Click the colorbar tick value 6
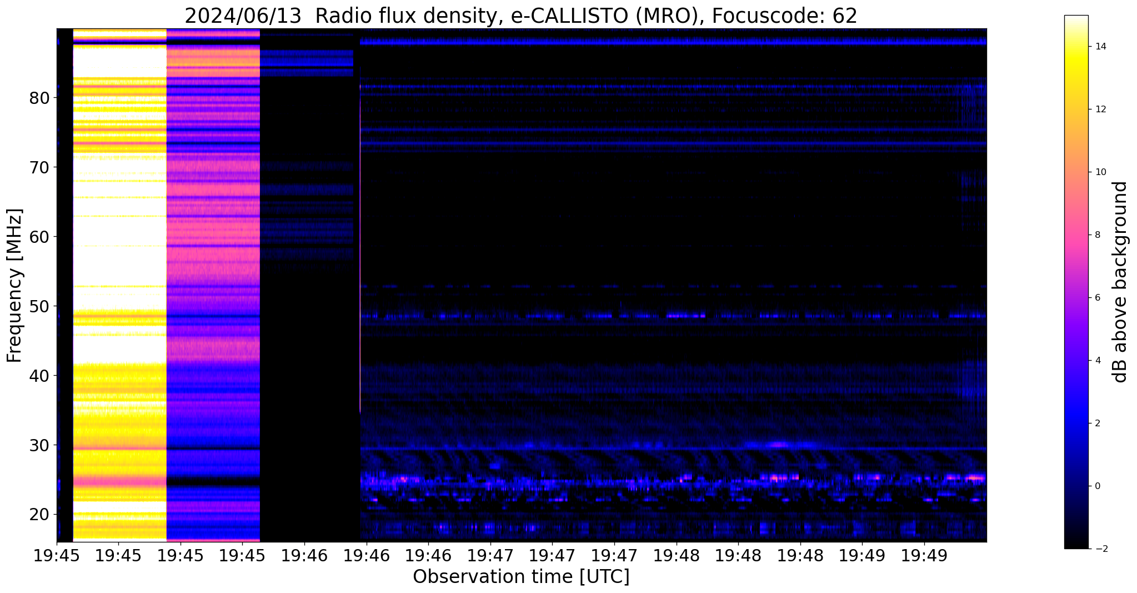Viewport: 1137px width, 593px height. (1097, 298)
